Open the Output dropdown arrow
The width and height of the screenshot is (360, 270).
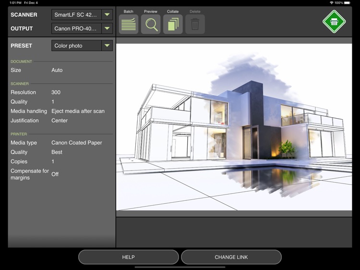pos(107,28)
